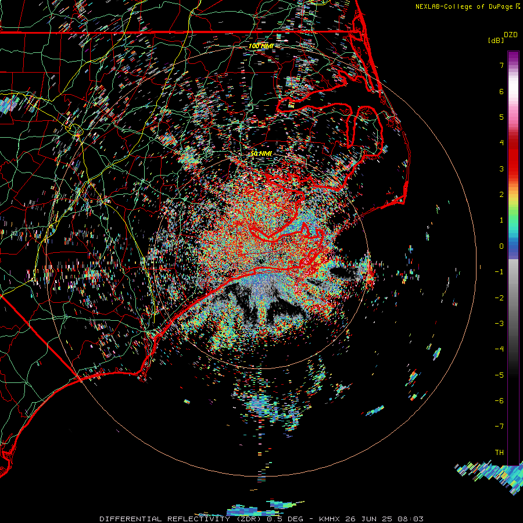Click the -2 value on the color scale
The image size is (523, 523).
click(499, 298)
